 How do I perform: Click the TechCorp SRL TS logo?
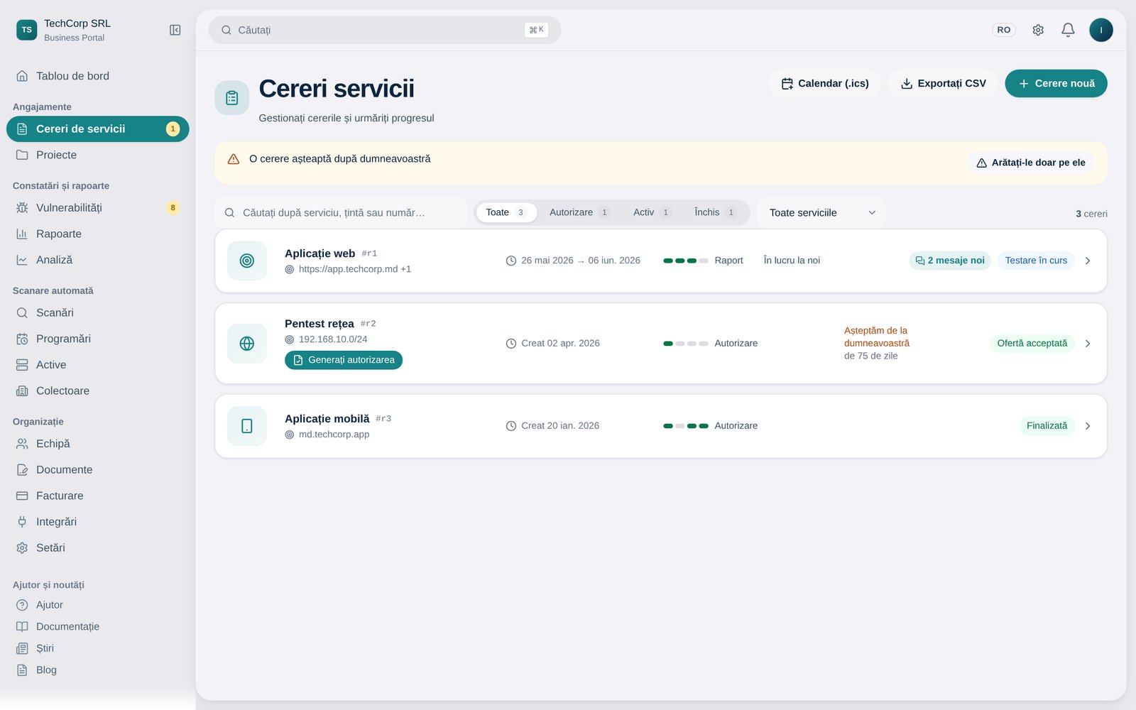click(26, 30)
